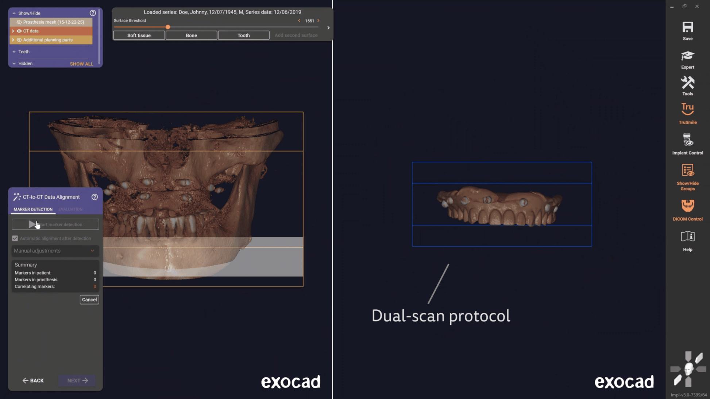Click the surface threshold slider handle
710x399 pixels.
pyautogui.click(x=168, y=27)
